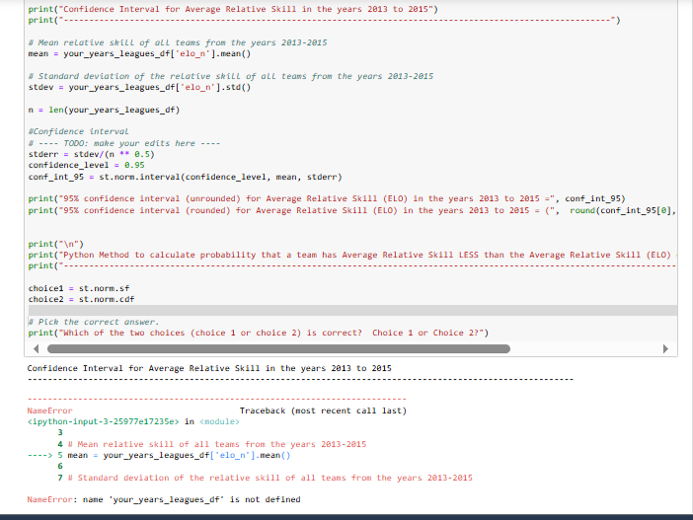Click the comment '# Mean relative skill of all teams' in code cell
This screenshot has width=693, height=520.
[178, 42]
